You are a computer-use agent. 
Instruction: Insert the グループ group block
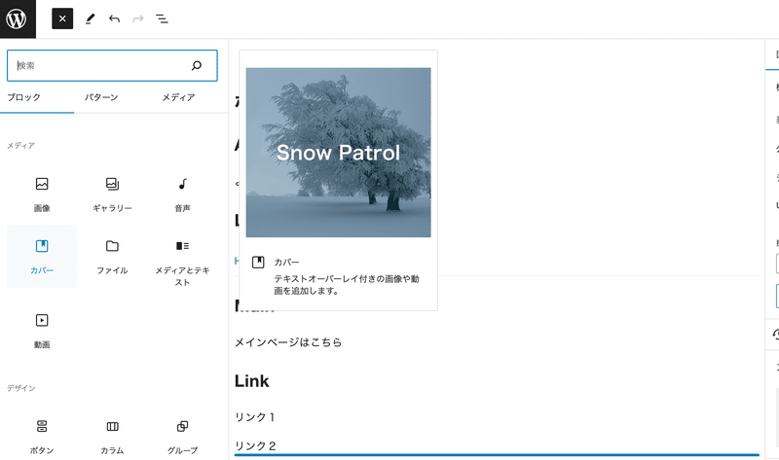tap(182, 437)
